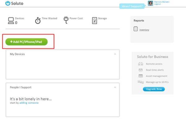
Task: Click the Devices computer icon
Action: click(11, 21)
